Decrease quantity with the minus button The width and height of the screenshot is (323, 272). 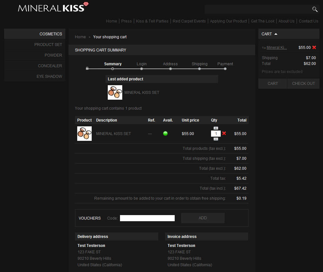pyautogui.click(x=216, y=139)
